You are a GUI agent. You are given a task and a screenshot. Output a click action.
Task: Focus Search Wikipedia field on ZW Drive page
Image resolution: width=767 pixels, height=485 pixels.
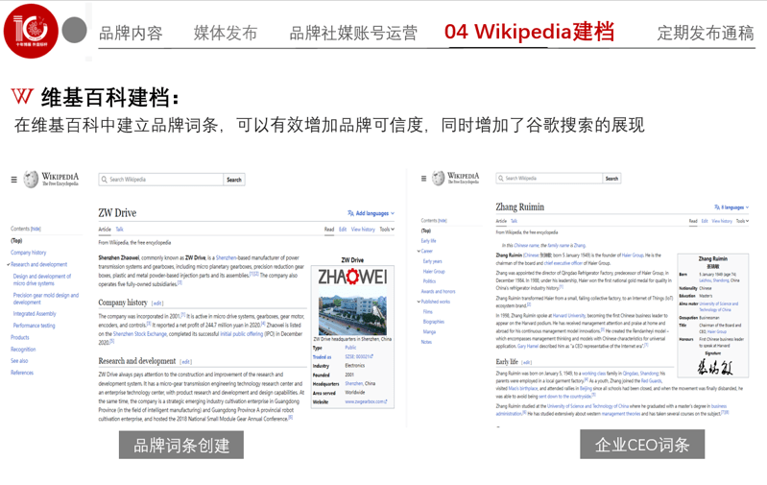point(161,180)
